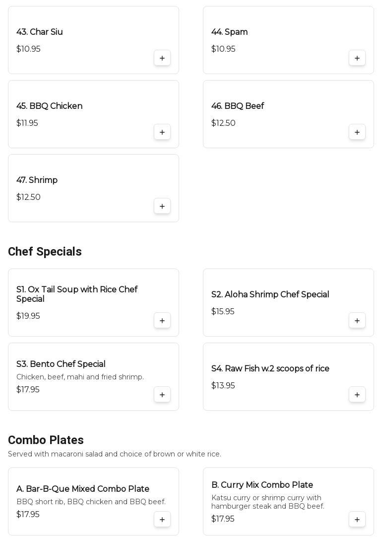
Task: Add Bar-B-Que Mixed Combo Plate
Action: click(162, 520)
